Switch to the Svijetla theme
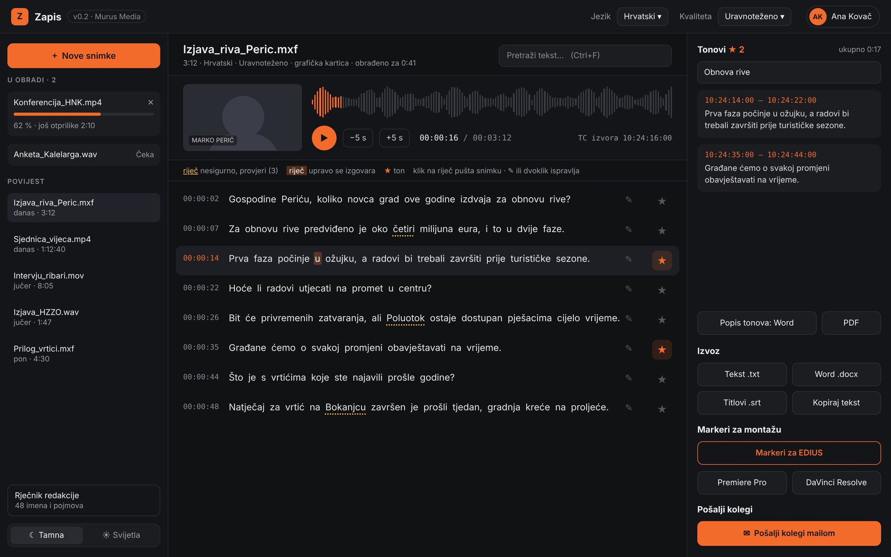The width and height of the screenshot is (891, 557). click(121, 535)
